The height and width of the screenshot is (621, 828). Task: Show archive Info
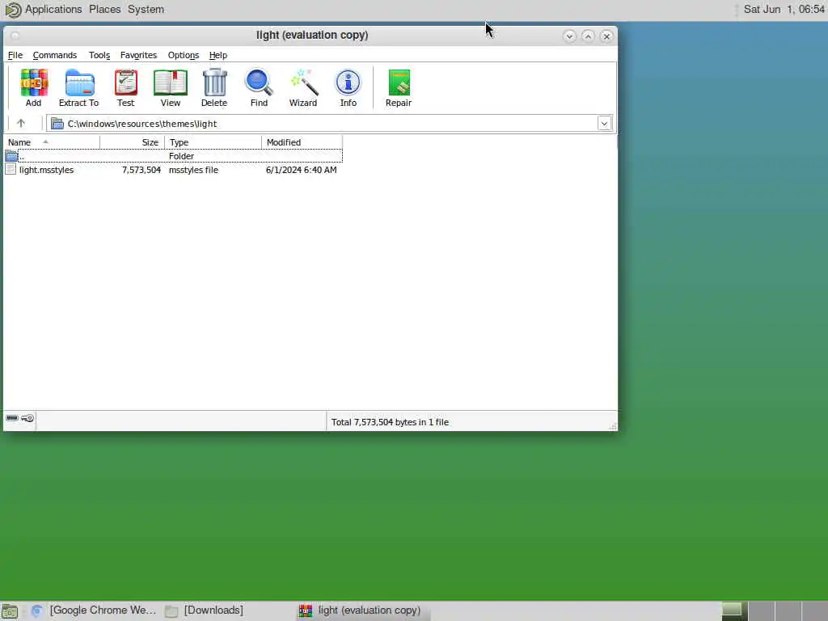tap(348, 83)
